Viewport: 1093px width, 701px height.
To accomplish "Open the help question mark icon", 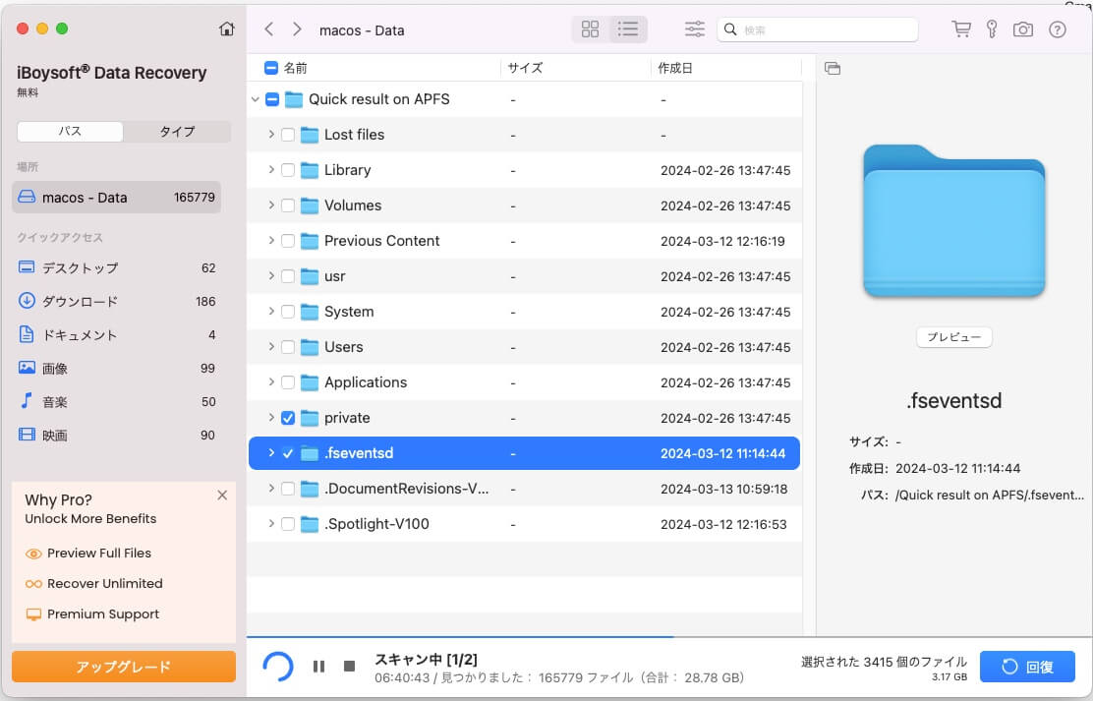I will [x=1058, y=29].
